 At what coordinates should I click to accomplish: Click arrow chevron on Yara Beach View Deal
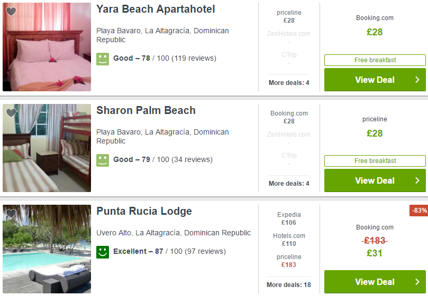(417, 80)
